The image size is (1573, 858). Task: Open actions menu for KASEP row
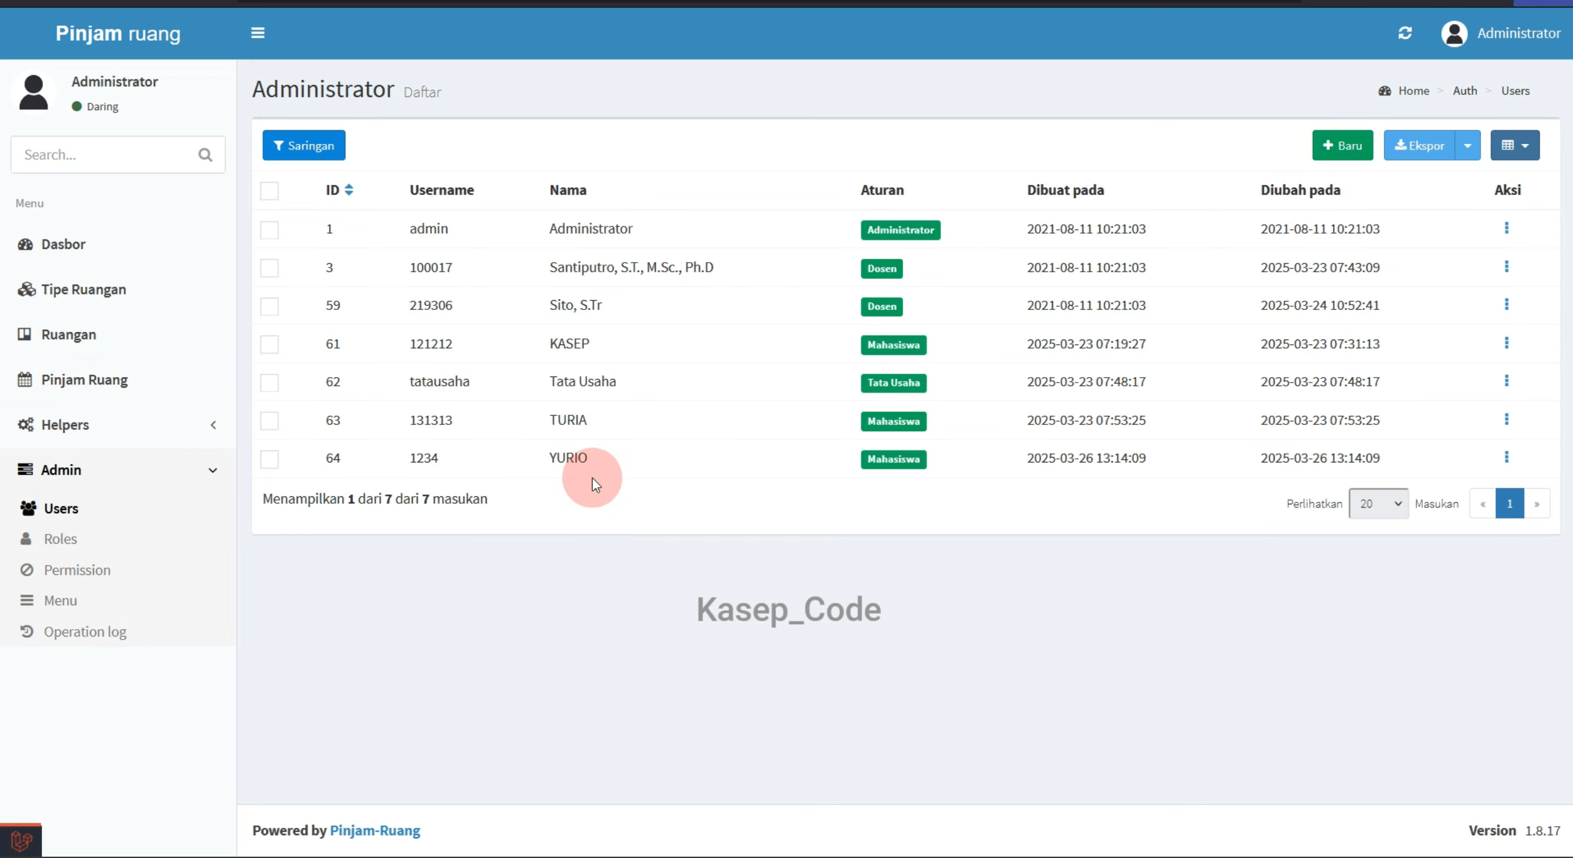pos(1507,343)
